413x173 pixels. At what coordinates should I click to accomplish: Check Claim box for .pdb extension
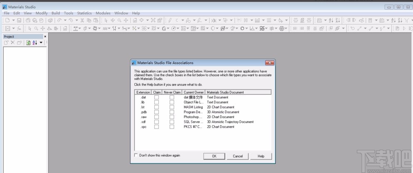156,112
